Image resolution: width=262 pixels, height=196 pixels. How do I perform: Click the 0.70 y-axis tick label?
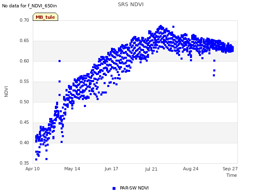25,20
